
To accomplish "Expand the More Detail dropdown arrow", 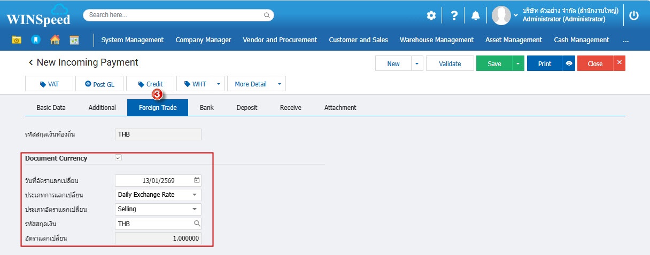I will [x=279, y=84].
